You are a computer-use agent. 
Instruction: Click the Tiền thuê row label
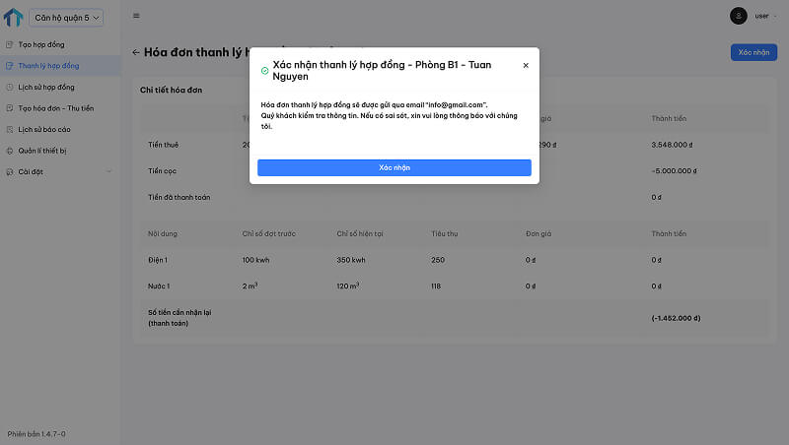click(x=163, y=145)
